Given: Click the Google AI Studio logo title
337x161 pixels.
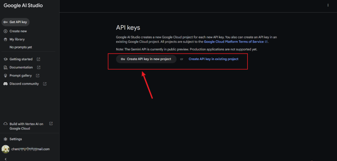Looking at the screenshot, I should pos(23,6).
